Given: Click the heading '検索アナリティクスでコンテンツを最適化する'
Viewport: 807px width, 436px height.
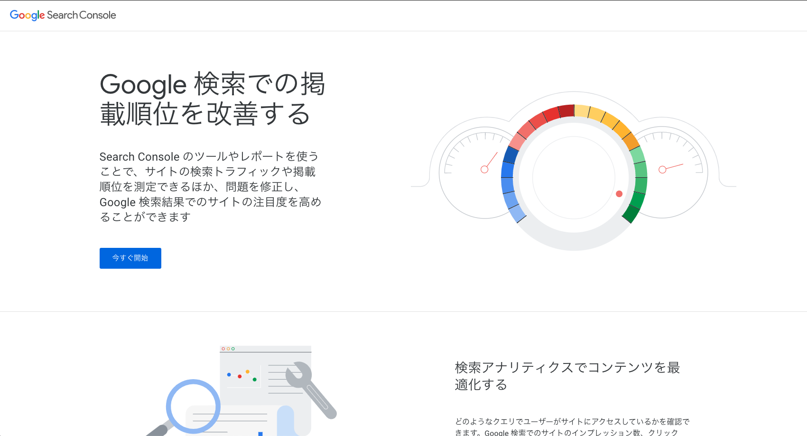Looking at the screenshot, I should [567, 376].
